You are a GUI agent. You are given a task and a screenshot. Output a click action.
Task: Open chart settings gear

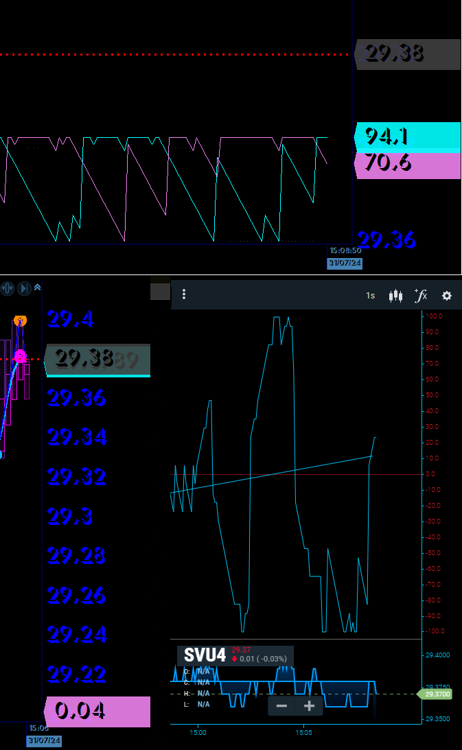(447, 296)
